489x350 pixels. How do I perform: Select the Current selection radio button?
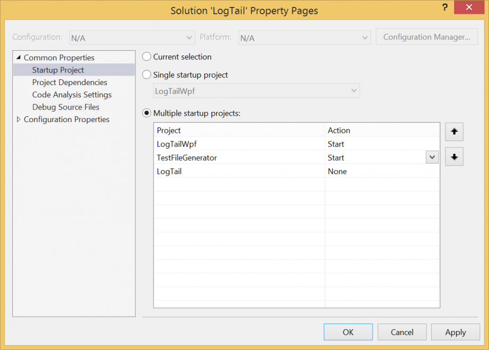point(147,57)
